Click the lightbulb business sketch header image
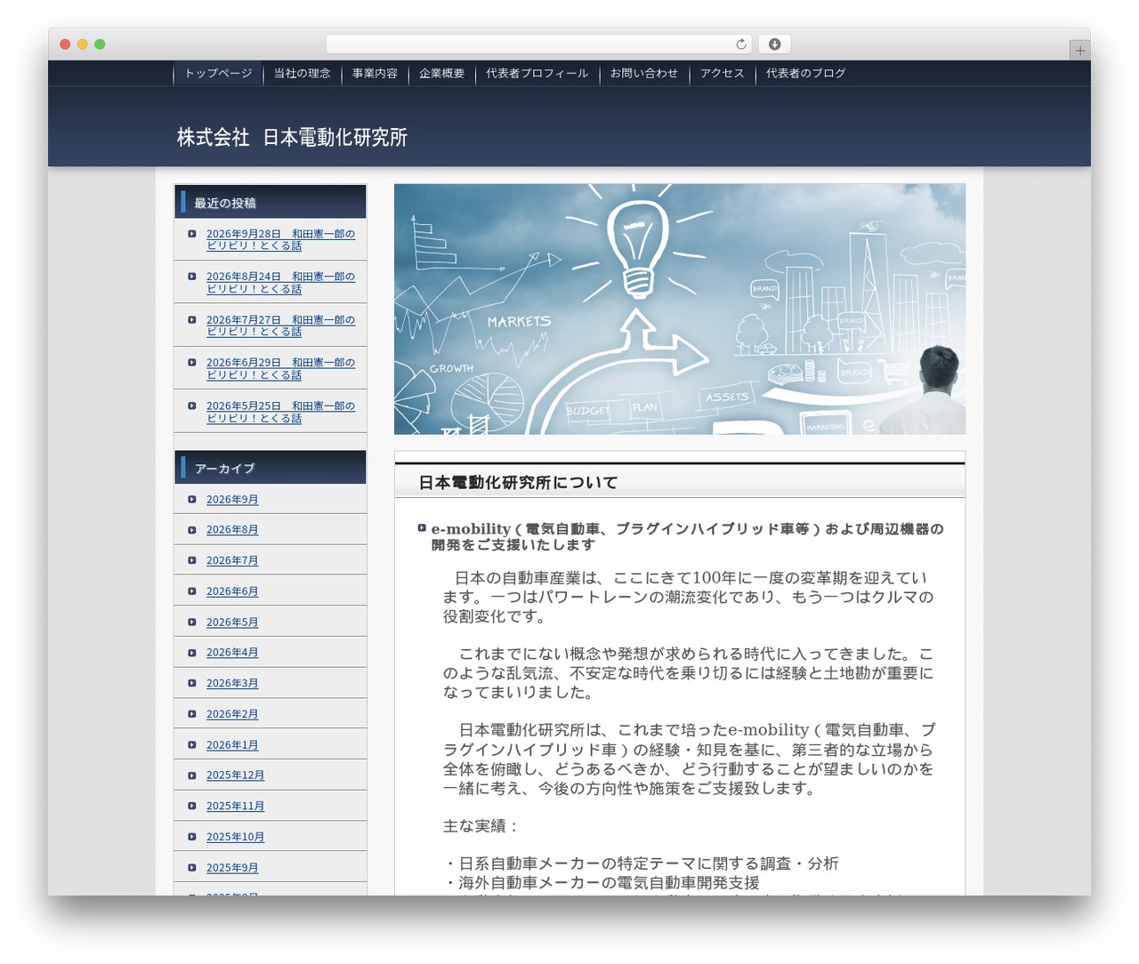 tap(680, 309)
